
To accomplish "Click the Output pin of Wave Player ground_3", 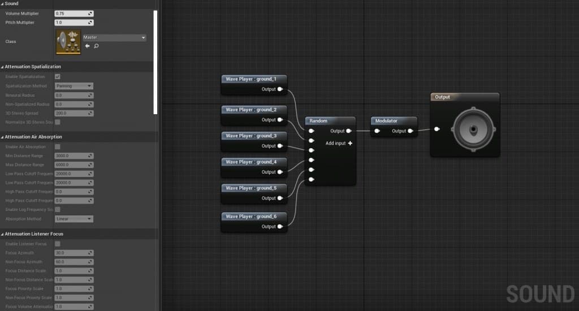I will 280,146.
